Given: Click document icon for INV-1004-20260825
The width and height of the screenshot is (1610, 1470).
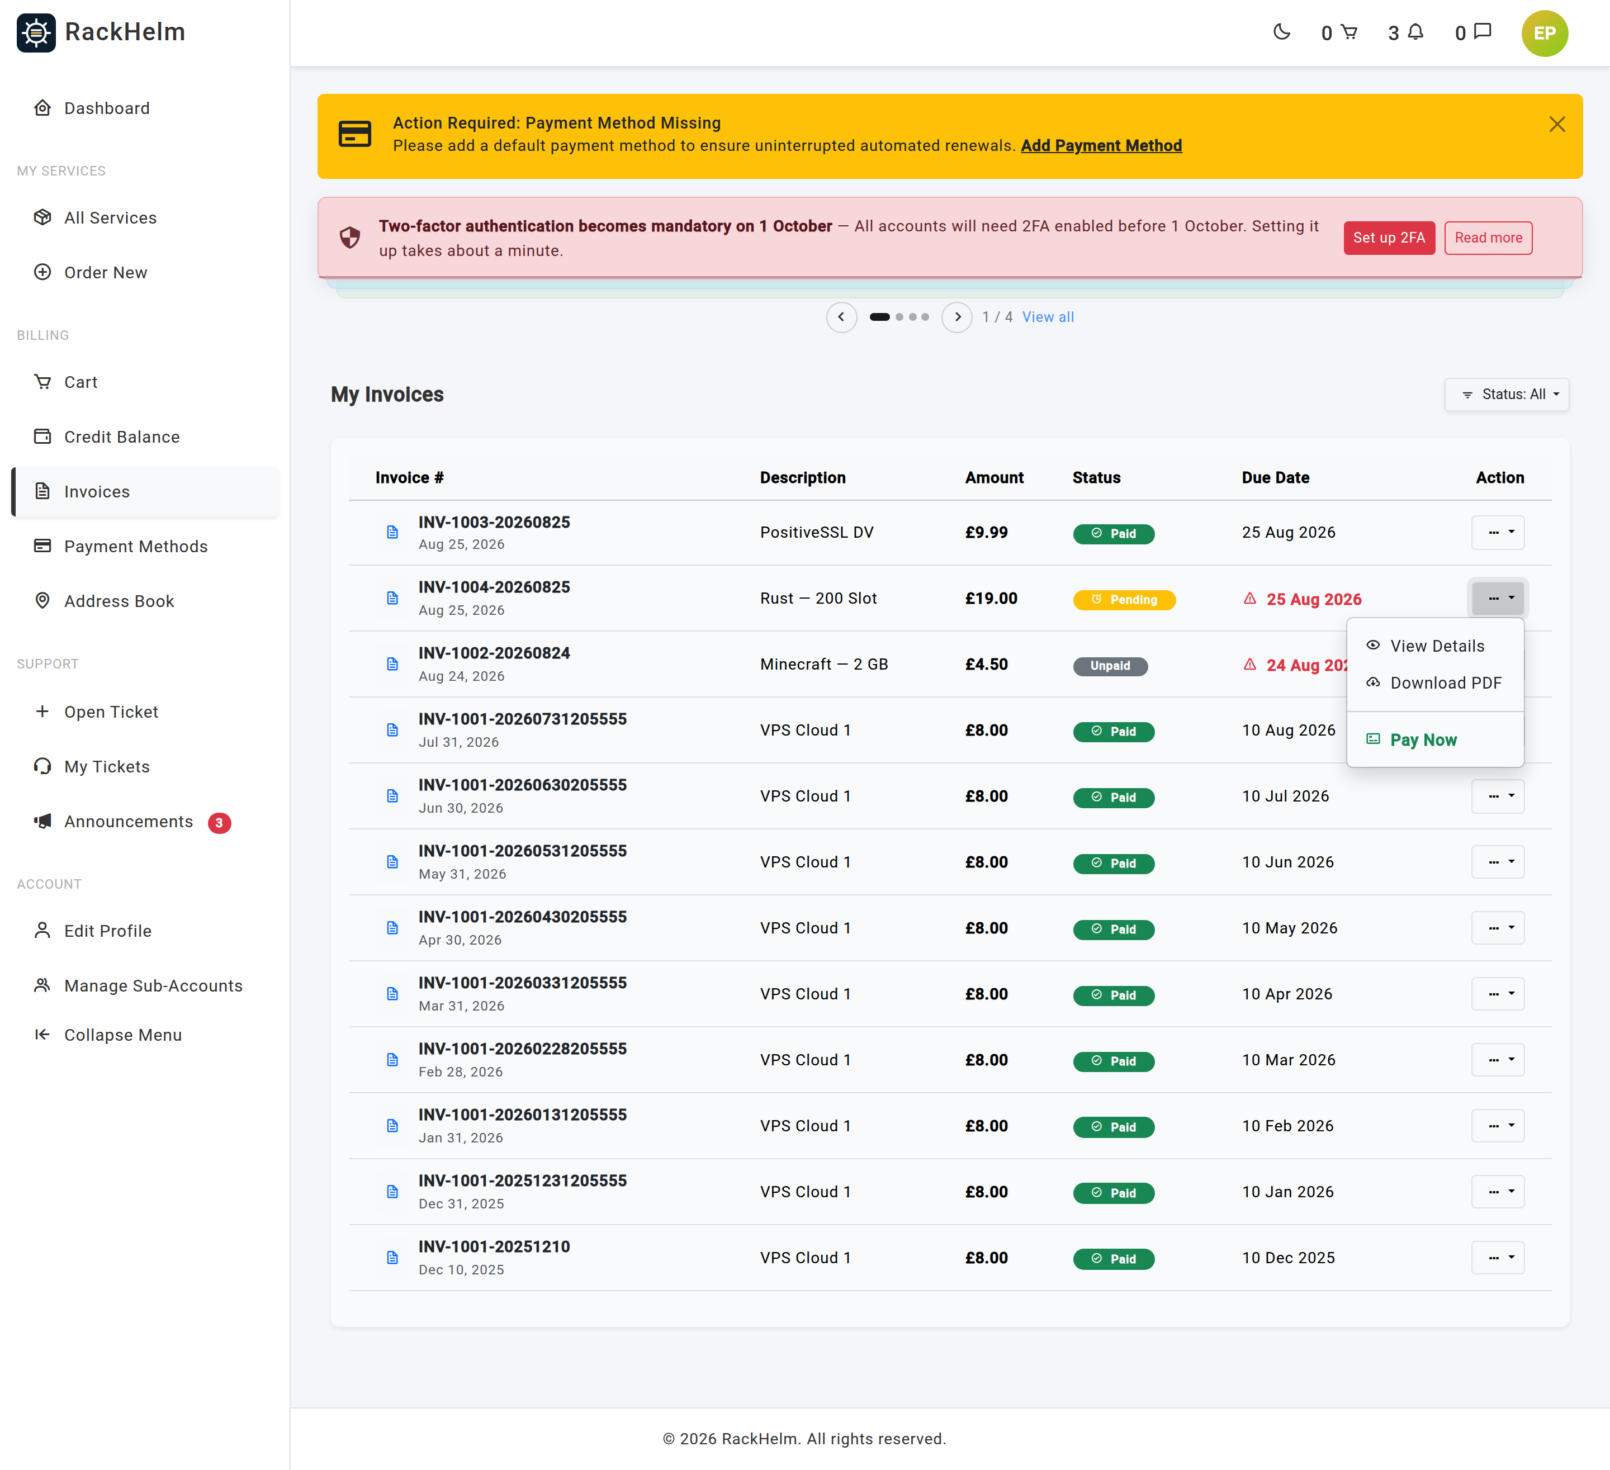Looking at the screenshot, I should coord(392,599).
